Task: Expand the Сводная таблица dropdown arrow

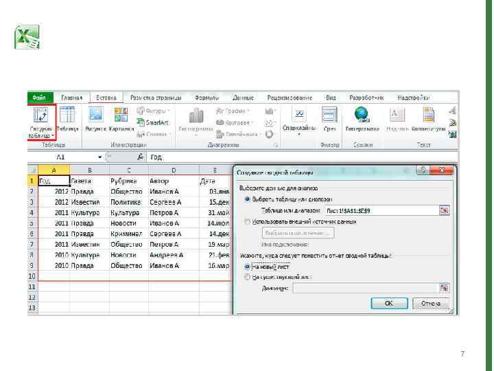Action: click(x=53, y=136)
